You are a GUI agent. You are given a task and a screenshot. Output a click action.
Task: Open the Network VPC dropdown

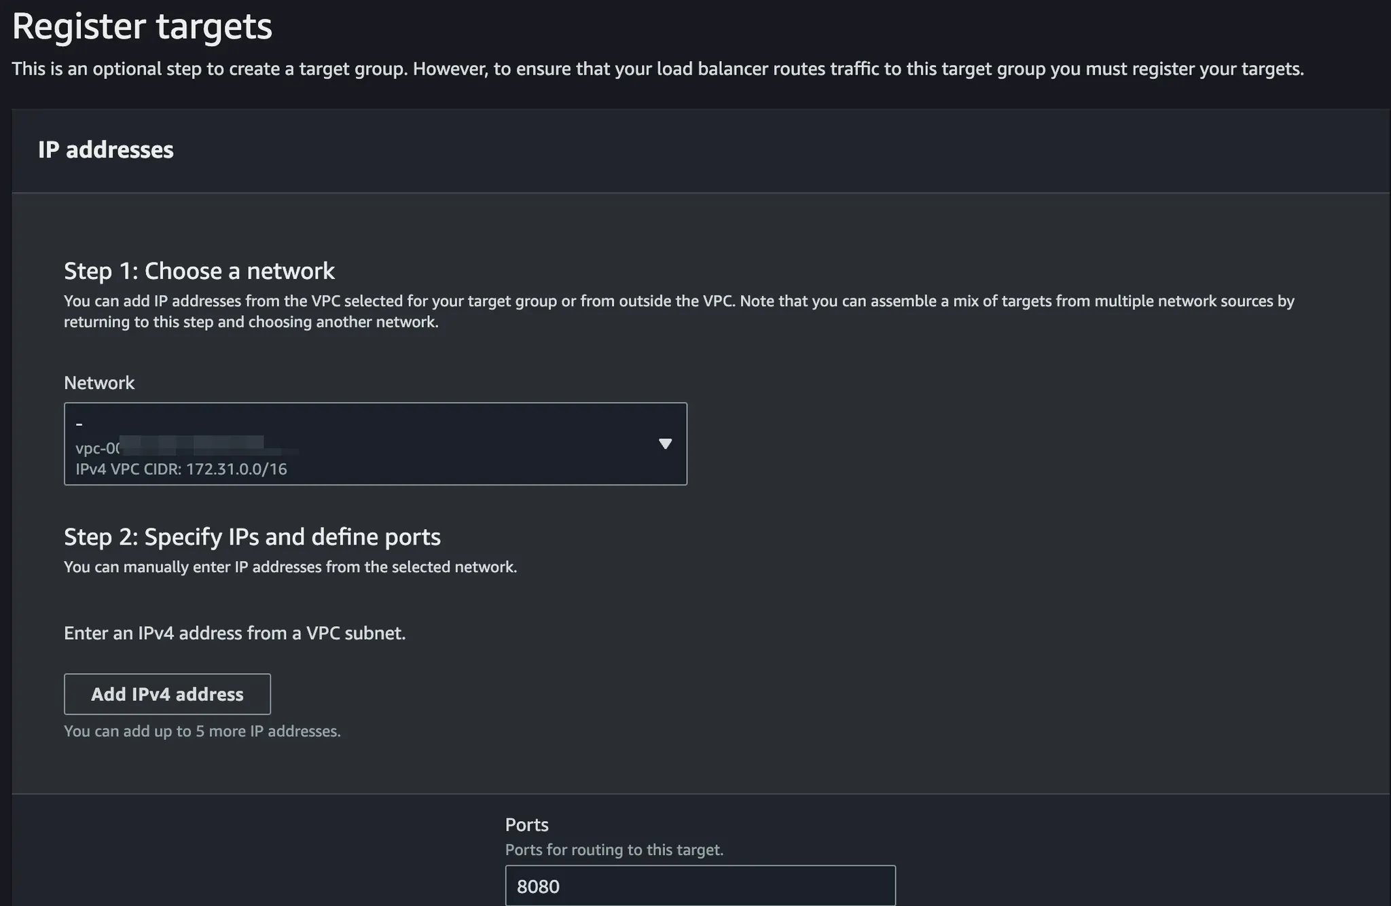click(x=375, y=443)
